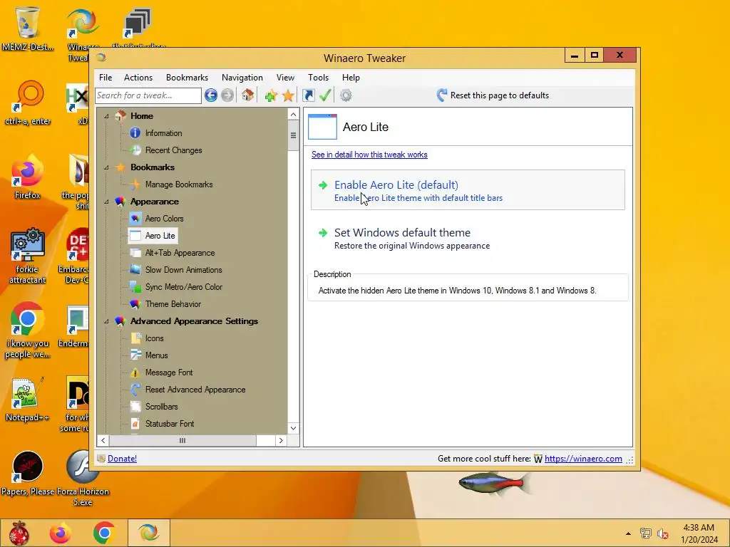This screenshot has height=547, width=730.
Task: Click the Winaero Tweaker taskbar button
Action: pos(148,533)
